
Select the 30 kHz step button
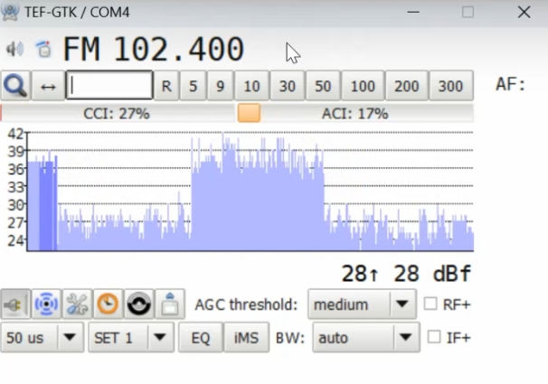pos(288,86)
